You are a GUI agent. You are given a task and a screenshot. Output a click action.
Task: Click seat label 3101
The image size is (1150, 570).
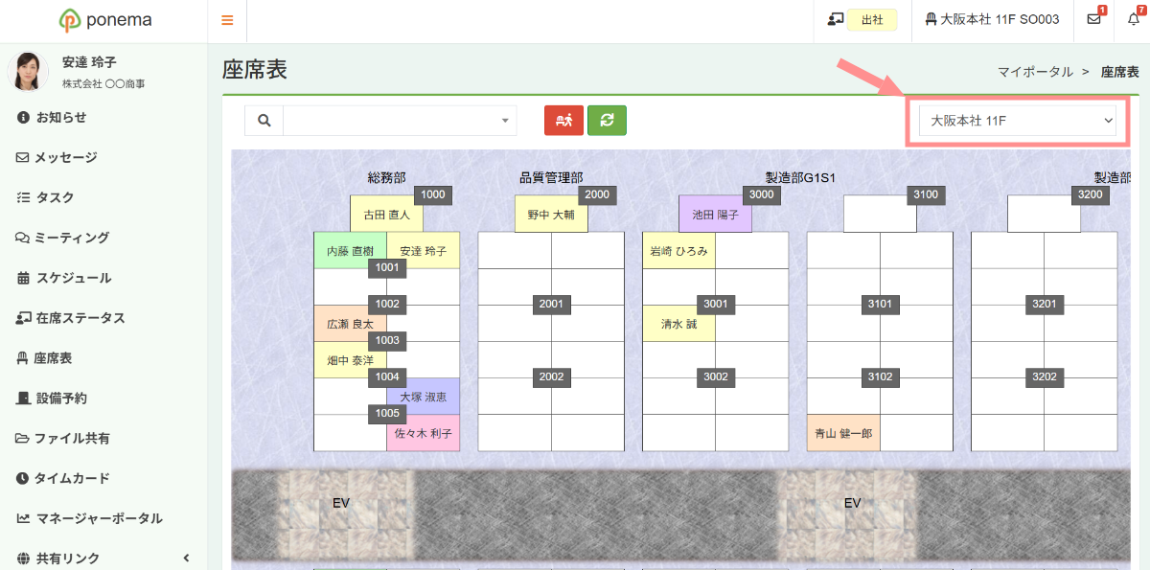click(x=880, y=304)
